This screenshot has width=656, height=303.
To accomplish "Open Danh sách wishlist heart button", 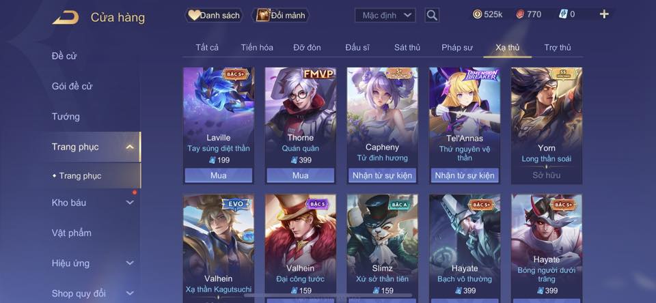I will click(214, 16).
